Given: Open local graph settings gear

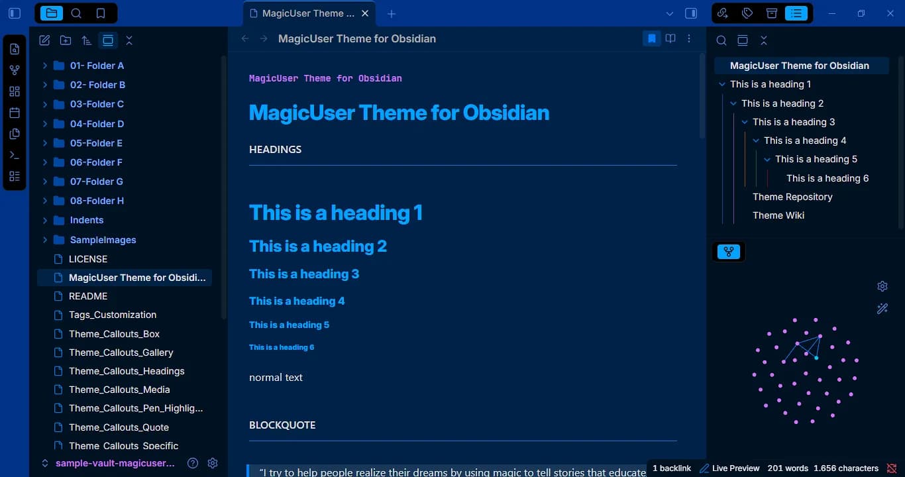Looking at the screenshot, I should tap(882, 286).
